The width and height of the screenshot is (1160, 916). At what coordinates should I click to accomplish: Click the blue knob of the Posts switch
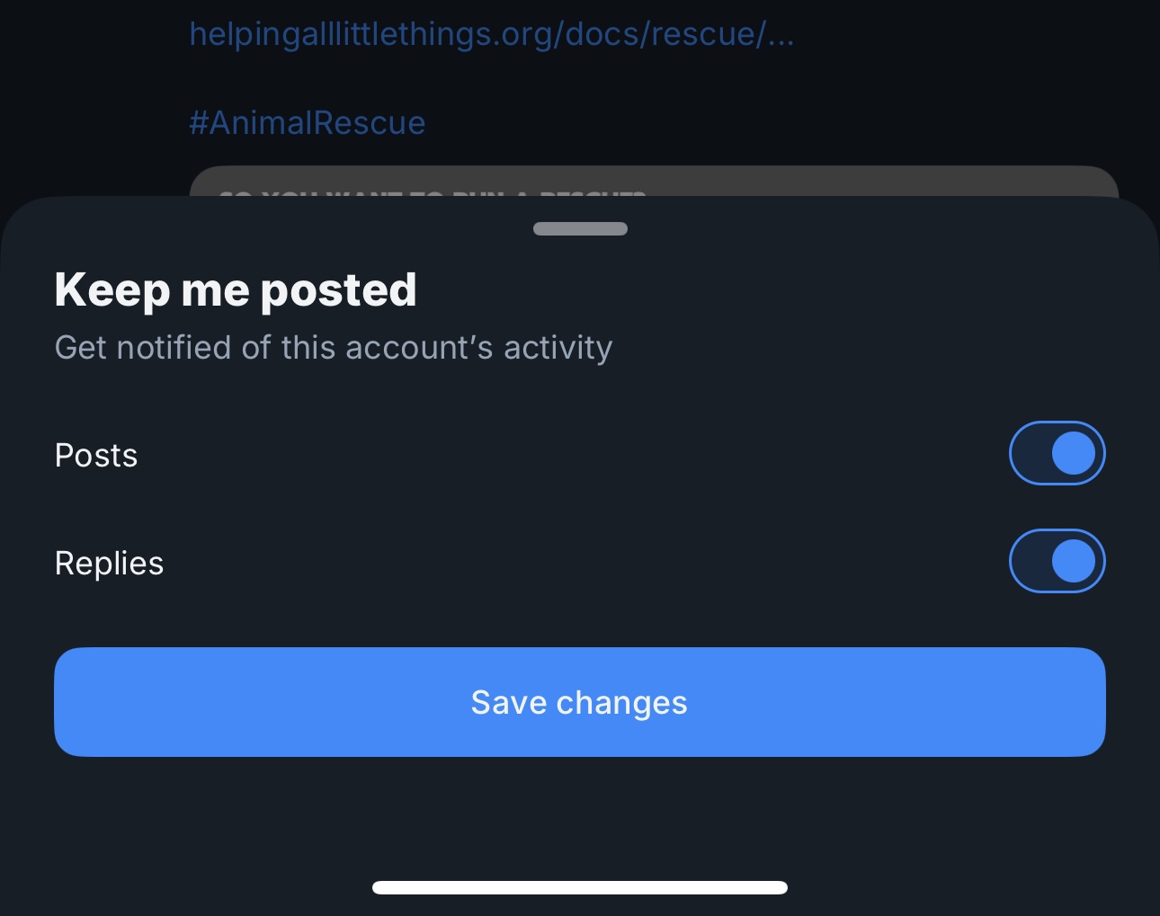tap(1074, 453)
